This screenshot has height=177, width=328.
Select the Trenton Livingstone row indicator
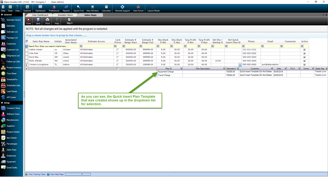[27, 65]
